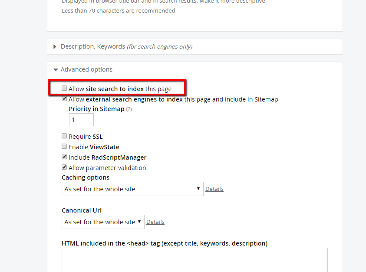Uncheck Include RadScriptManager
Image resolution: width=366 pixels, height=272 pixels.
tap(64, 157)
